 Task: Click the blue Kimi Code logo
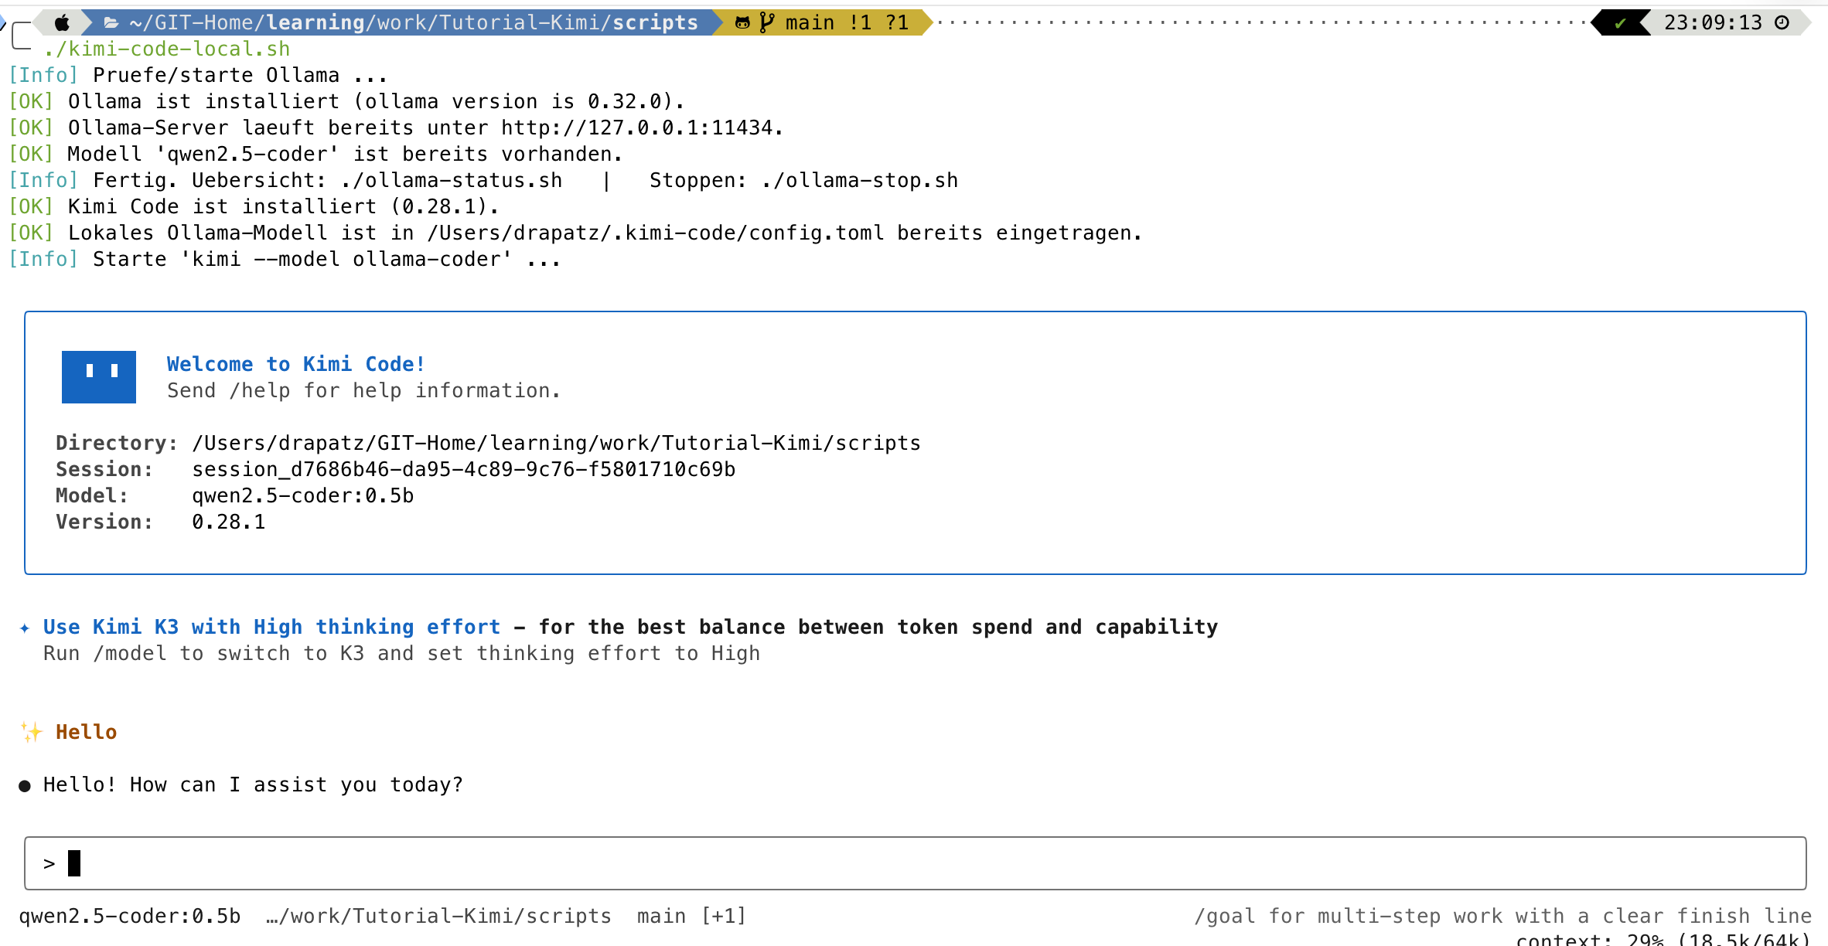tap(99, 377)
